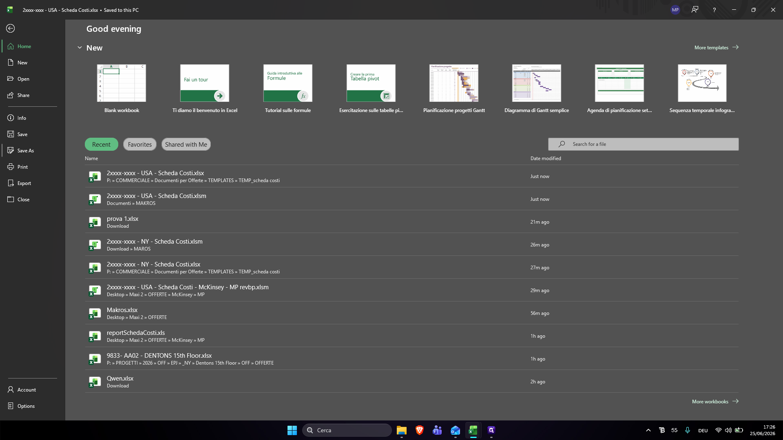The width and height of the screenshot is (783, 440).
Task: Show hidden system tray icons chevron
Action: pyautogui.click(x=648, y=430)
